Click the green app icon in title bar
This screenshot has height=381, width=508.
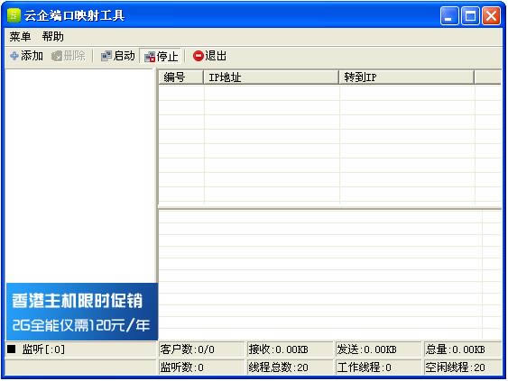(x=14, y=15)
